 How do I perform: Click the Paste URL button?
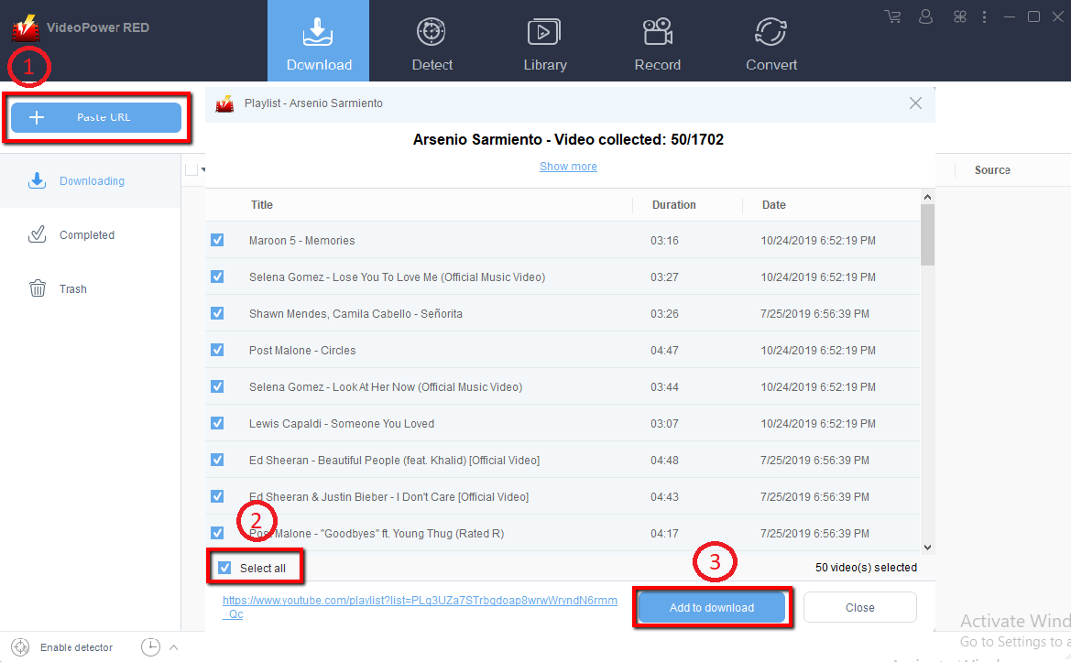[96, 117]
